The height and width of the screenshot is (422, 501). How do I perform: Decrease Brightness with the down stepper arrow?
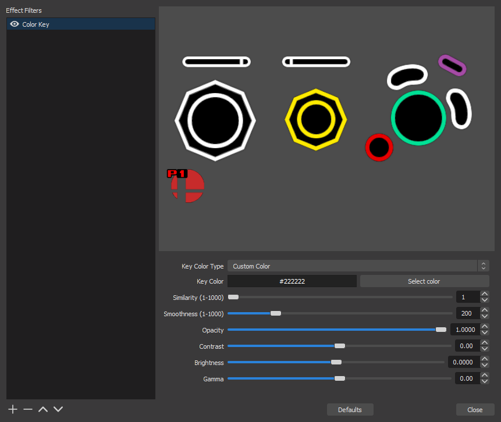484,365
